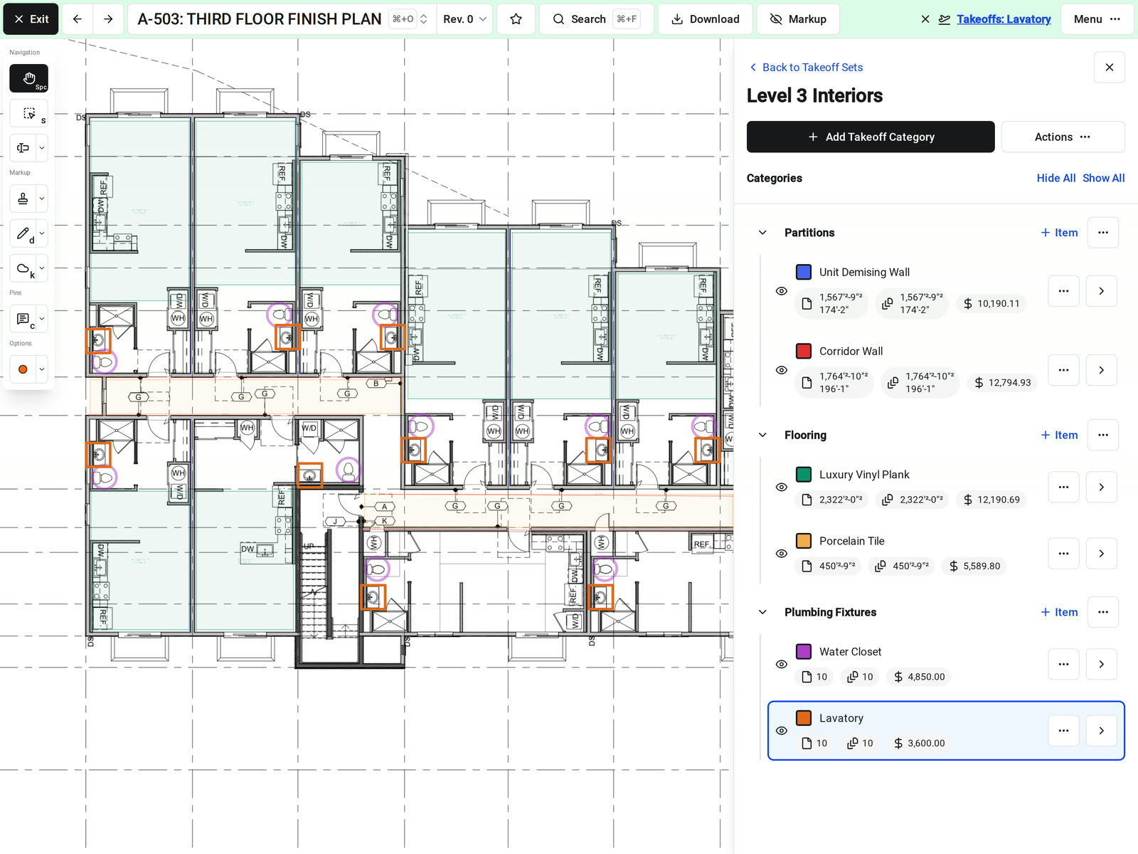
Task: Add Item to Flooring category
Action: coord(1059,435)
